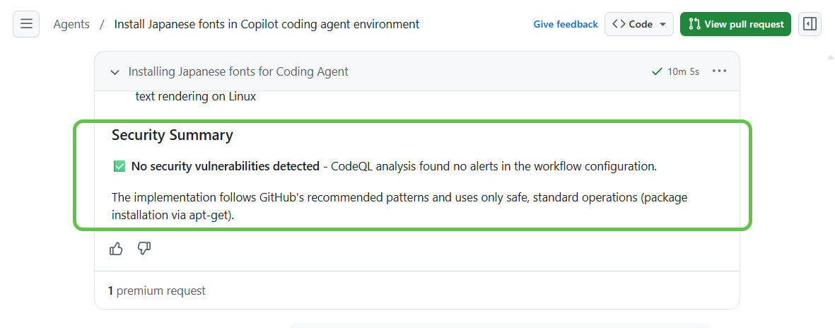Select the Install Japanese fonts breadcrumb title
835x328 pixels.
pos(267,24)
